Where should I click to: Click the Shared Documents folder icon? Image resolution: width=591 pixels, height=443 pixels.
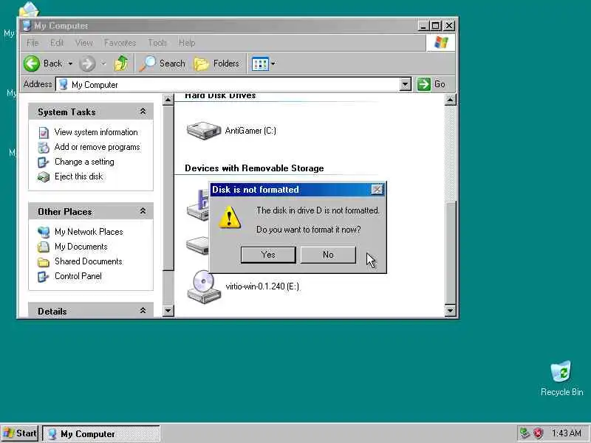click(44, 262)
